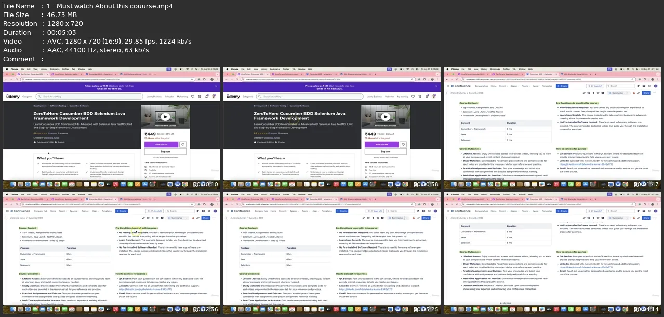
Task: Click Share button in 0:01:47 frame
Action: coord(646,93)
